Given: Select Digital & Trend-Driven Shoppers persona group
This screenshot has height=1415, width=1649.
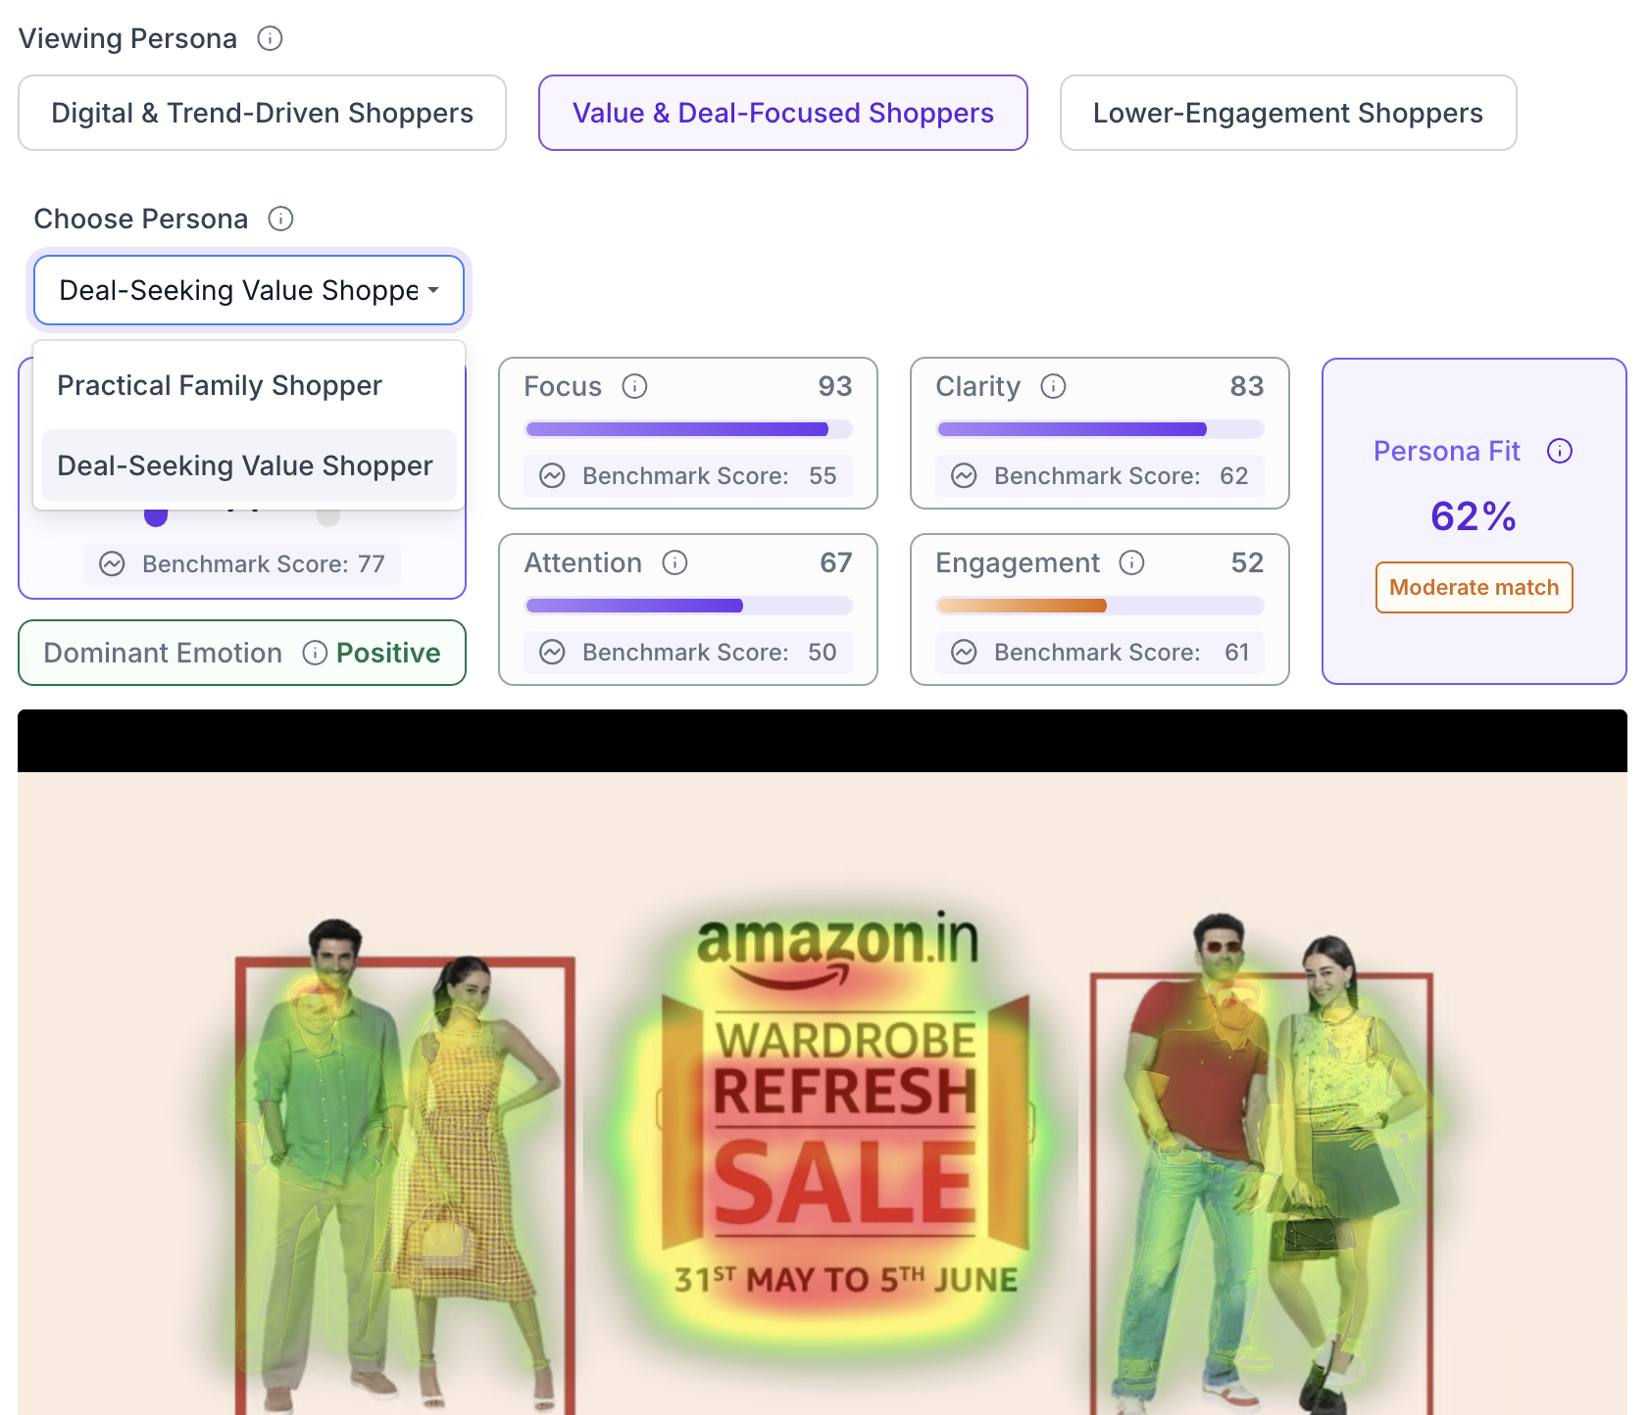Looking at the screenshot, I should coord(262,113).
